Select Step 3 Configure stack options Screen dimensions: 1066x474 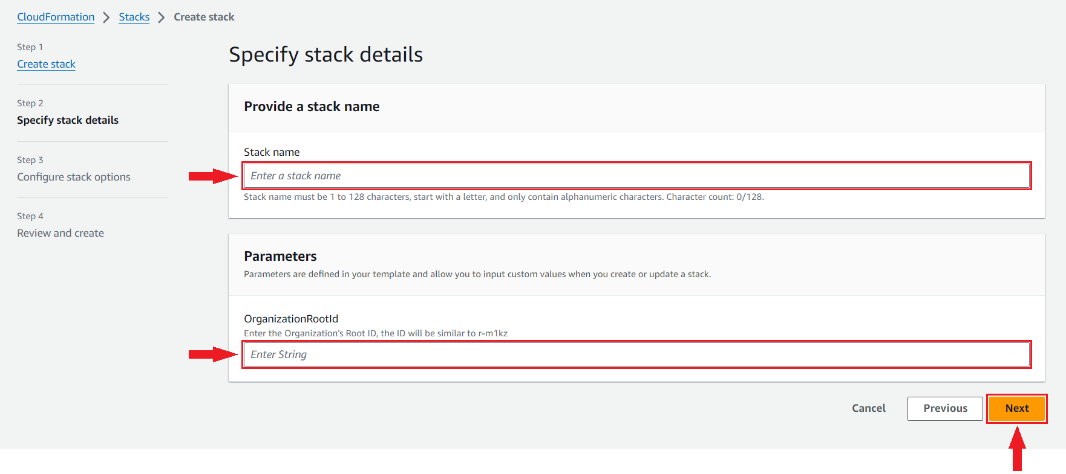coord(74,177)
